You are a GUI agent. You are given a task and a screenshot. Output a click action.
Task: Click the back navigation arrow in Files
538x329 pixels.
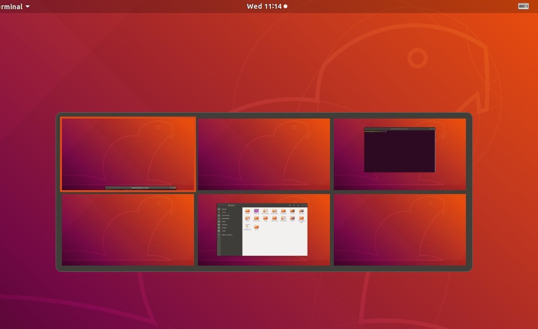coord(219,205)
